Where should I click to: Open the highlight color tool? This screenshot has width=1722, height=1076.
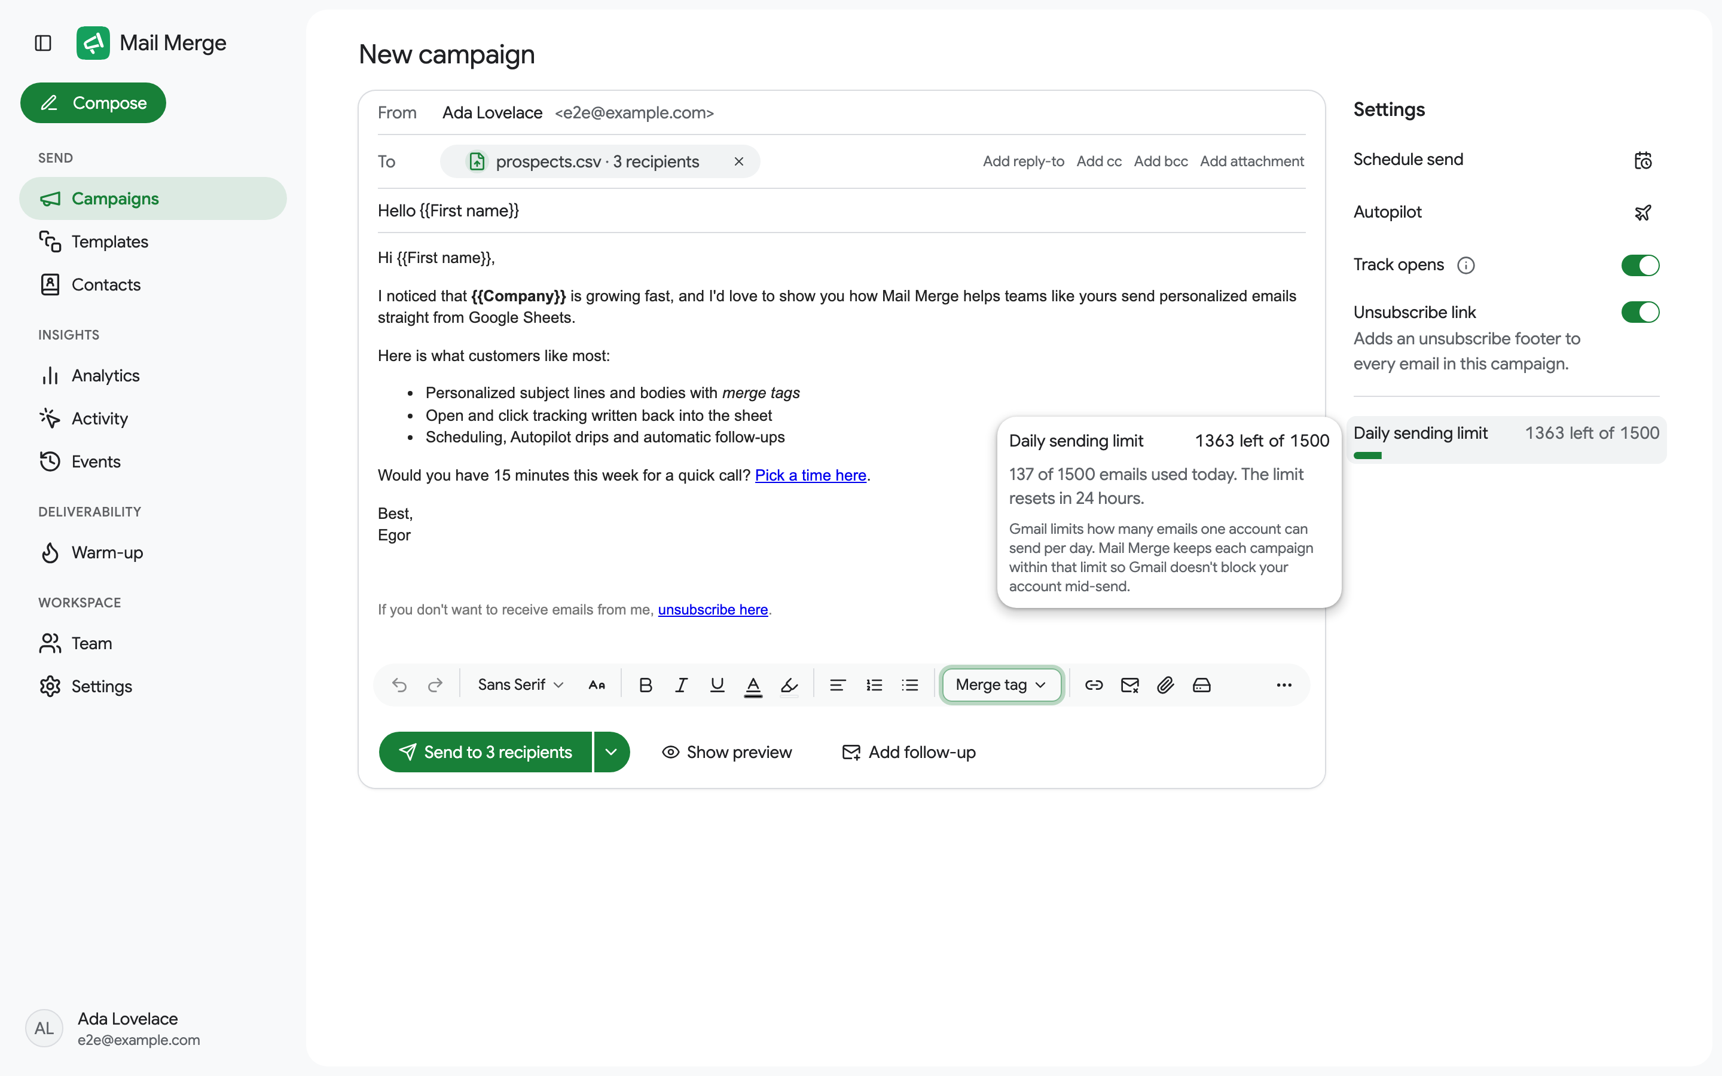pos(789,685)
